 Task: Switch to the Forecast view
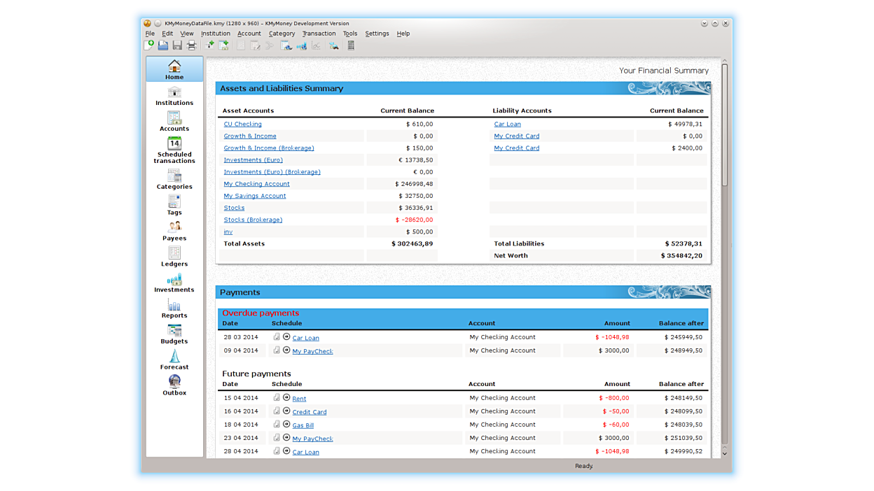point(174,360)
